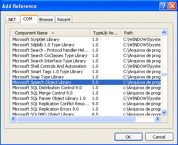The width and height of the screenshot is (178, 145).
Task: Switch to the .NET tab
Action: tap(12, 20)
